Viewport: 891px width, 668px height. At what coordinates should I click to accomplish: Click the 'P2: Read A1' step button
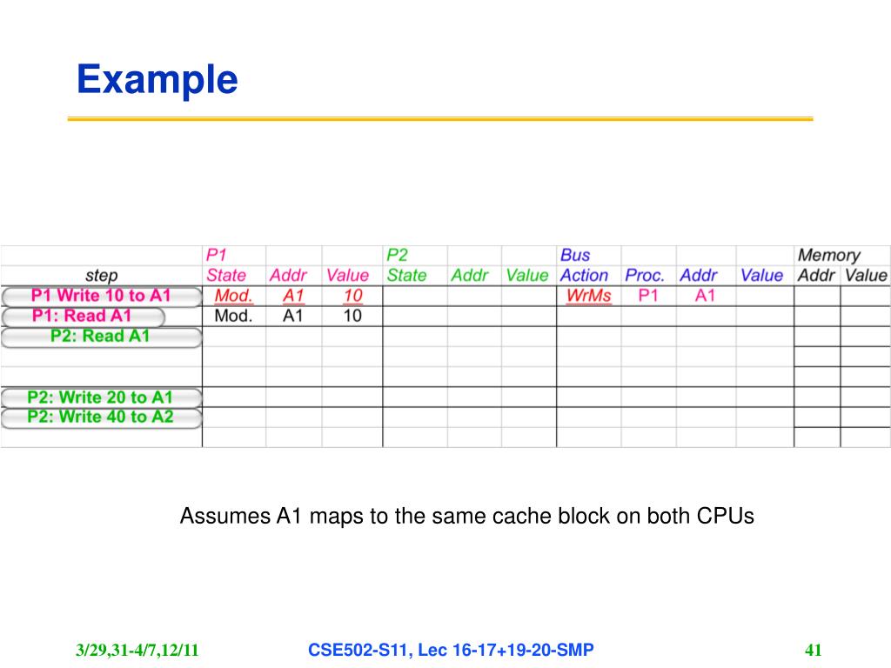[x=102, y=337]
